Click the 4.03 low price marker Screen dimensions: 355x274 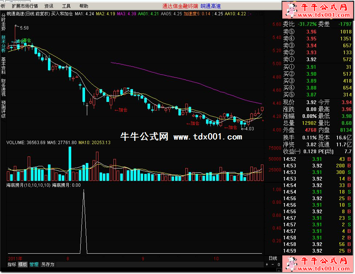pyautogui.click(x=250, y=129)
